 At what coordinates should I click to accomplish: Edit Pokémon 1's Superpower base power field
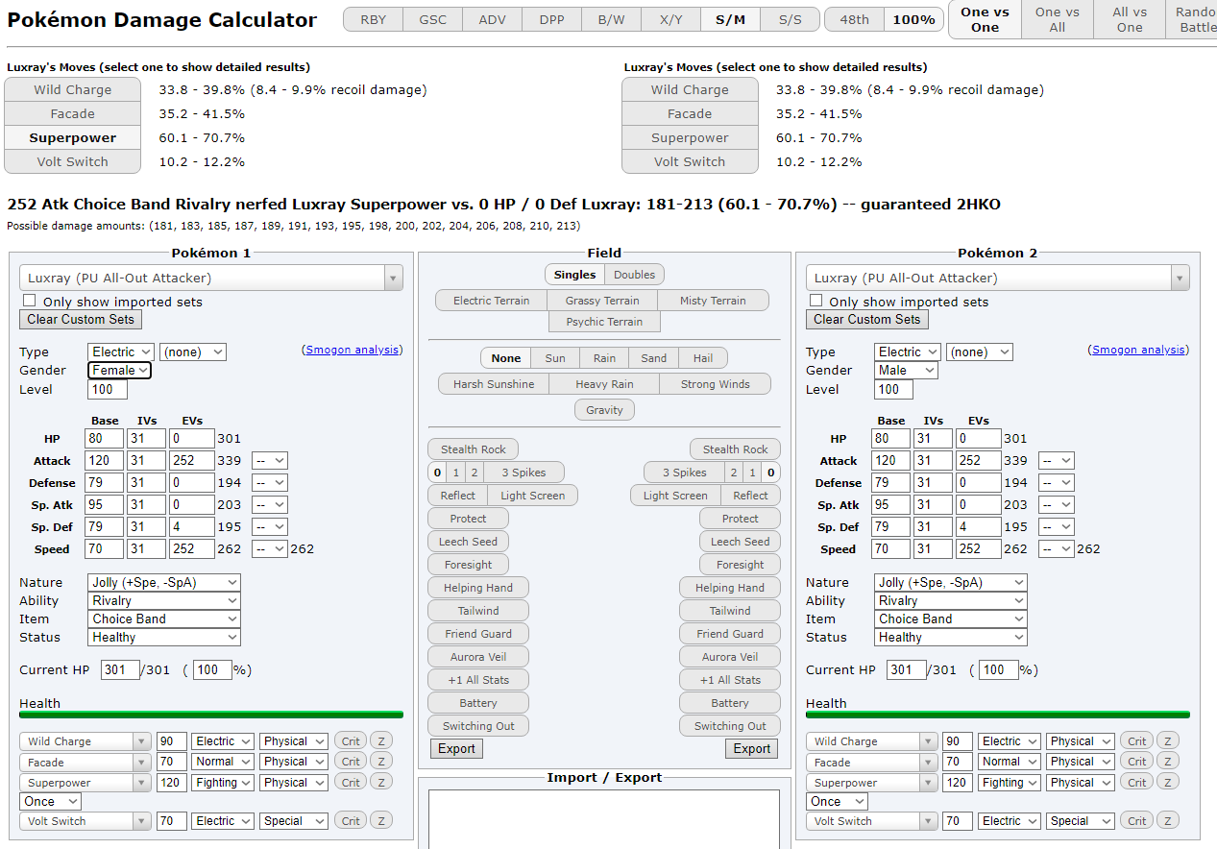coord(172,783)
